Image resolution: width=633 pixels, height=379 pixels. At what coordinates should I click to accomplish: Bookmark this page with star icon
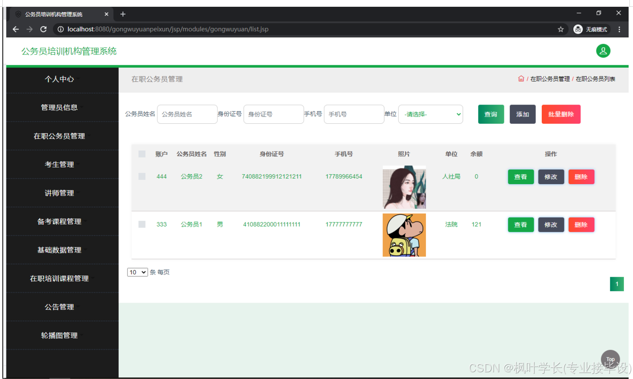click(x=560, y=29)
